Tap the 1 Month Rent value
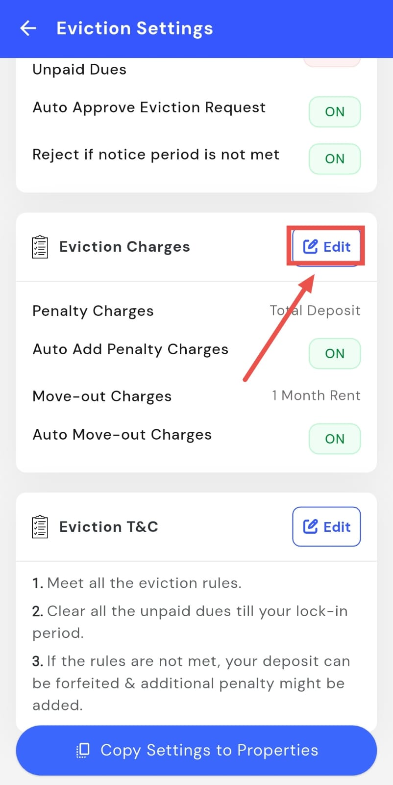The image size is (393, 785). coord(316,396)
